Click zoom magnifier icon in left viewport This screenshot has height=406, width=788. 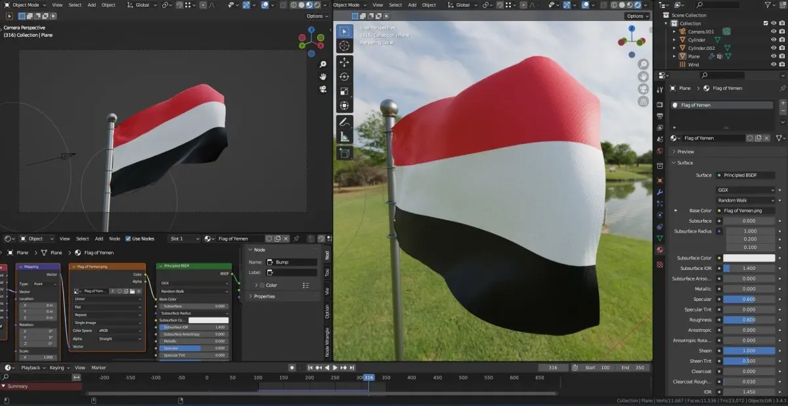pyautogui.click(x=323, y=64)
